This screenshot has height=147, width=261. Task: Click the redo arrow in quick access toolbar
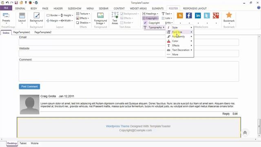(x=12, y=3)
